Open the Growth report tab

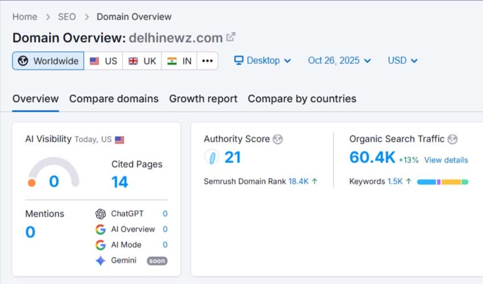pyautogui.click(x=203, y=99)
